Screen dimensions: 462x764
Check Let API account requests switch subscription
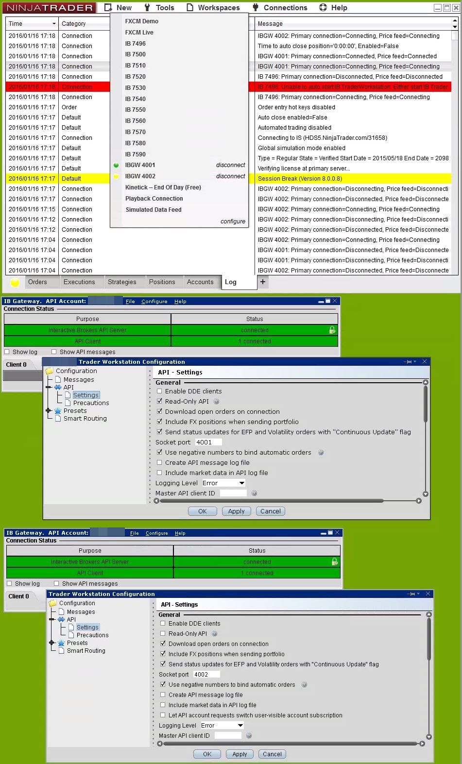click(x=163, y=715)
